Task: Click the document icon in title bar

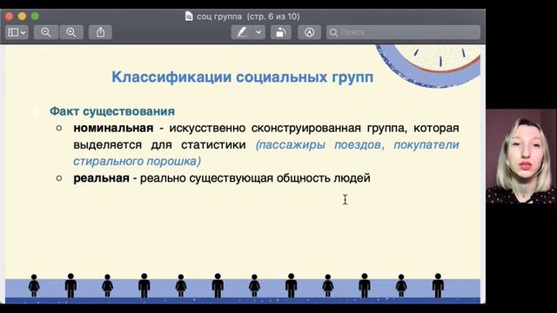Action: [189, 17]
